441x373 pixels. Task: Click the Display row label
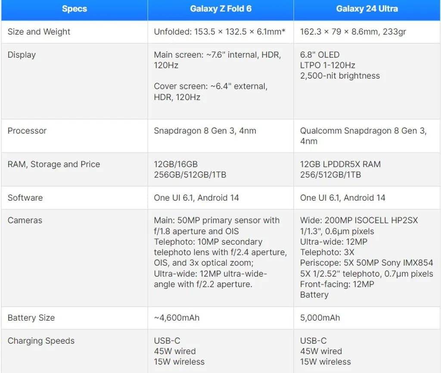coord(22,55)
